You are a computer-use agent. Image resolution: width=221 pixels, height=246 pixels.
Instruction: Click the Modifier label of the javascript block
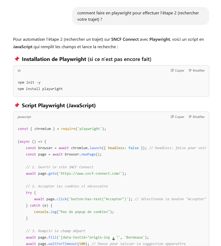point(199,117)
